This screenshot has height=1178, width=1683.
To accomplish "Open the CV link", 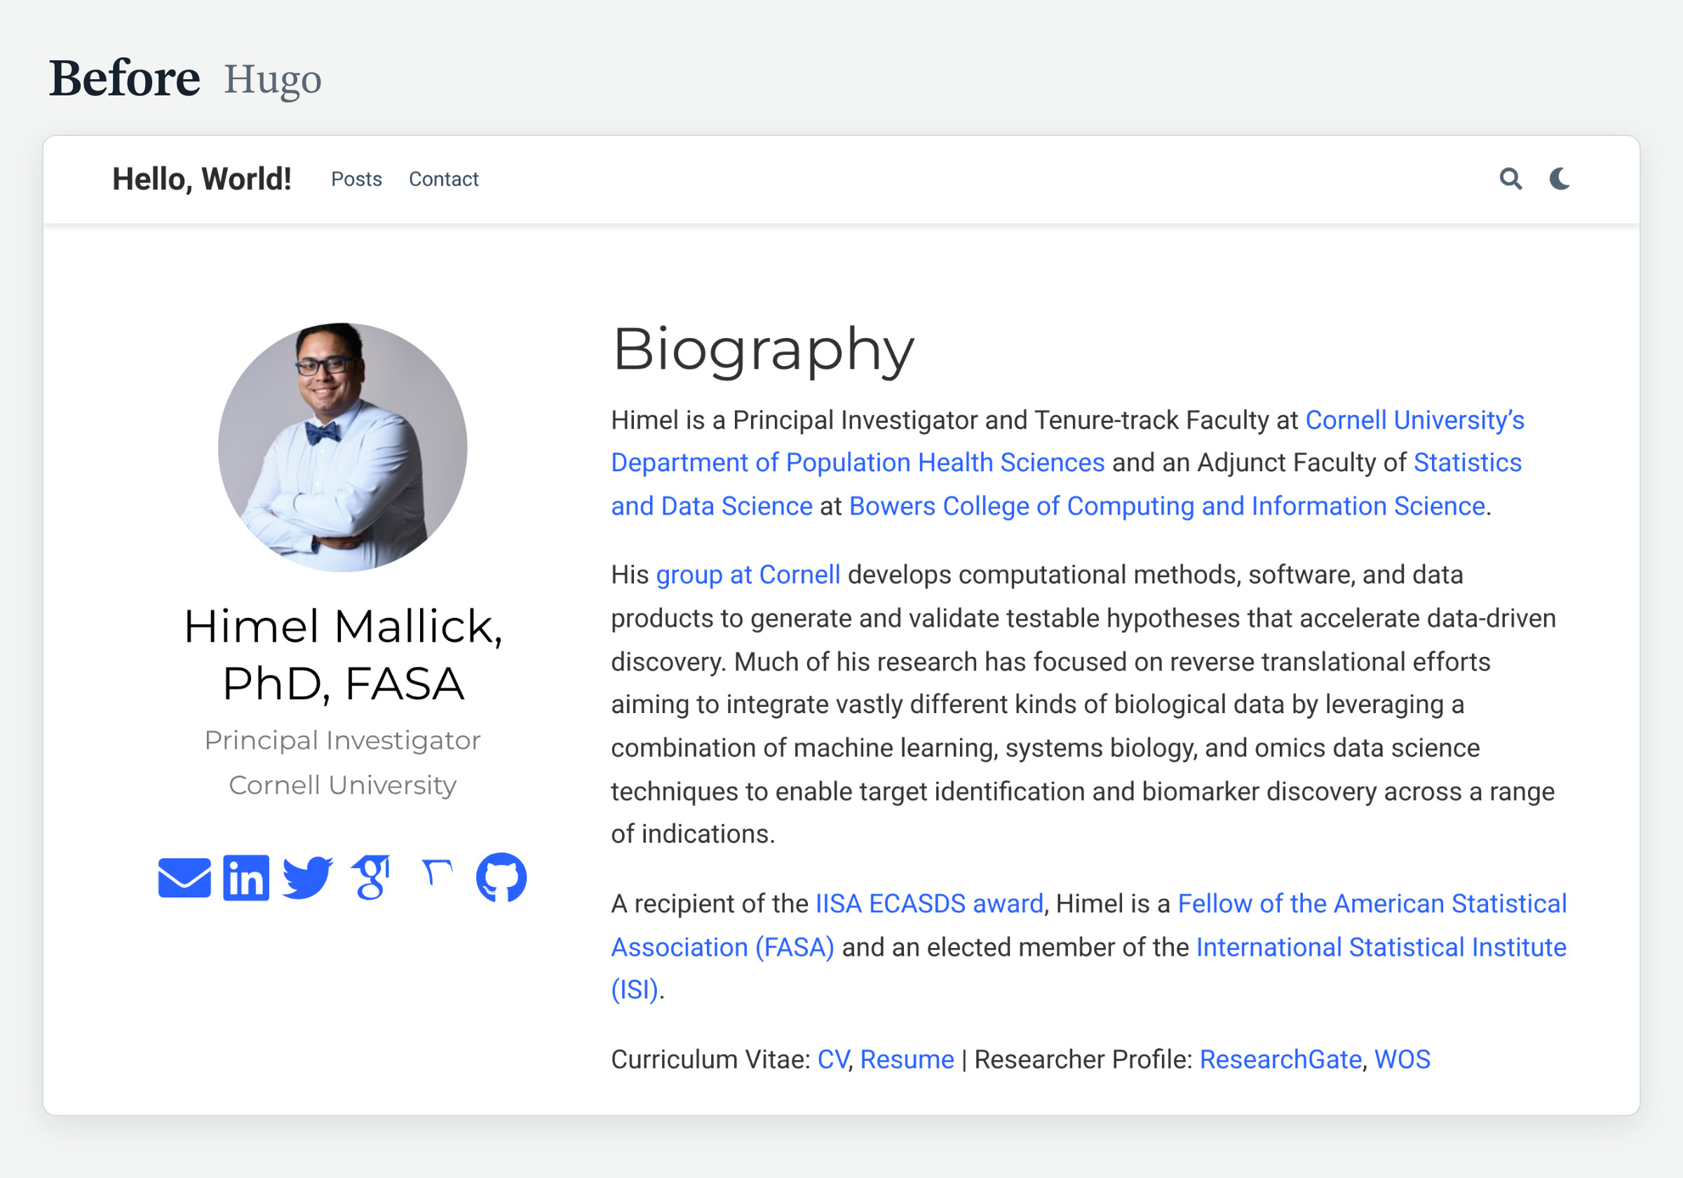I will [x=832, y=1060].
